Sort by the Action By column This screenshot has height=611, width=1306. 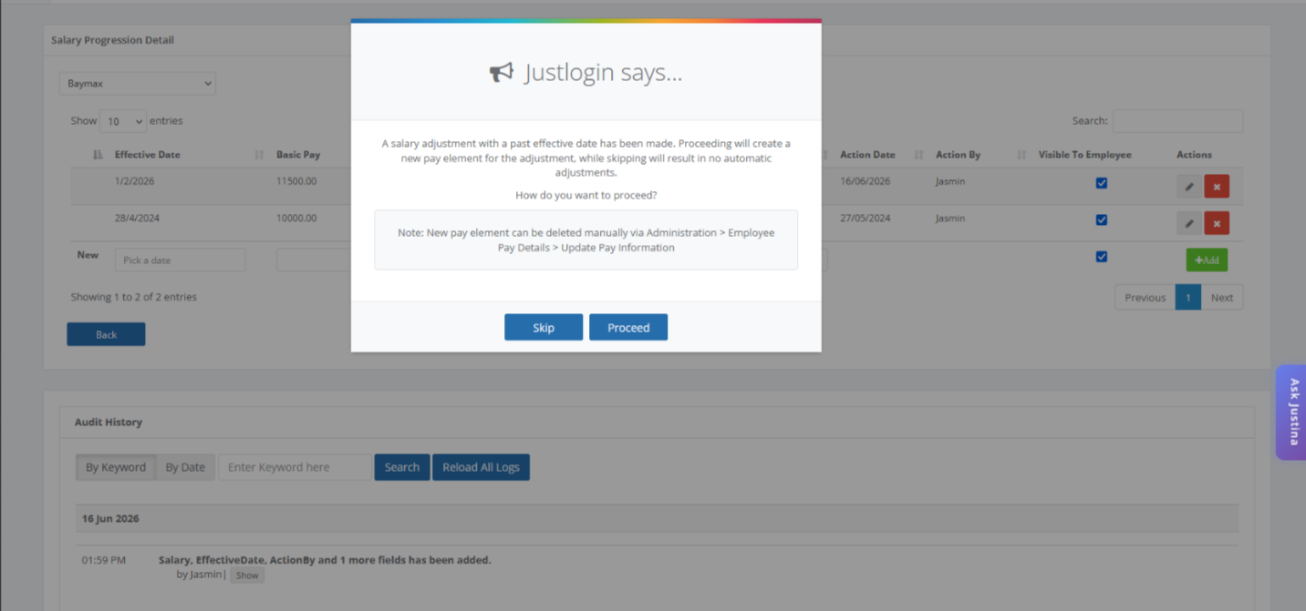click(958, 155)
